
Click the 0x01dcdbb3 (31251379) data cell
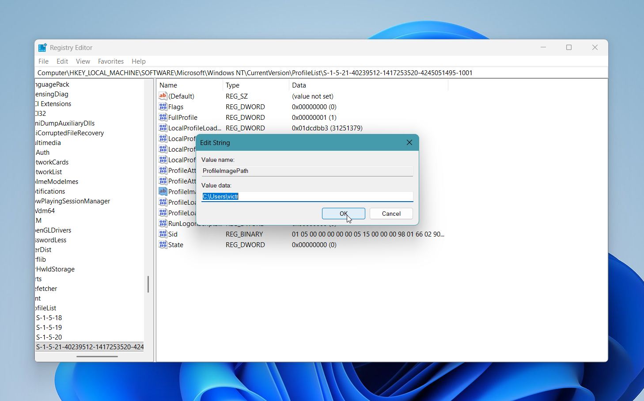[x=327, y=128]
